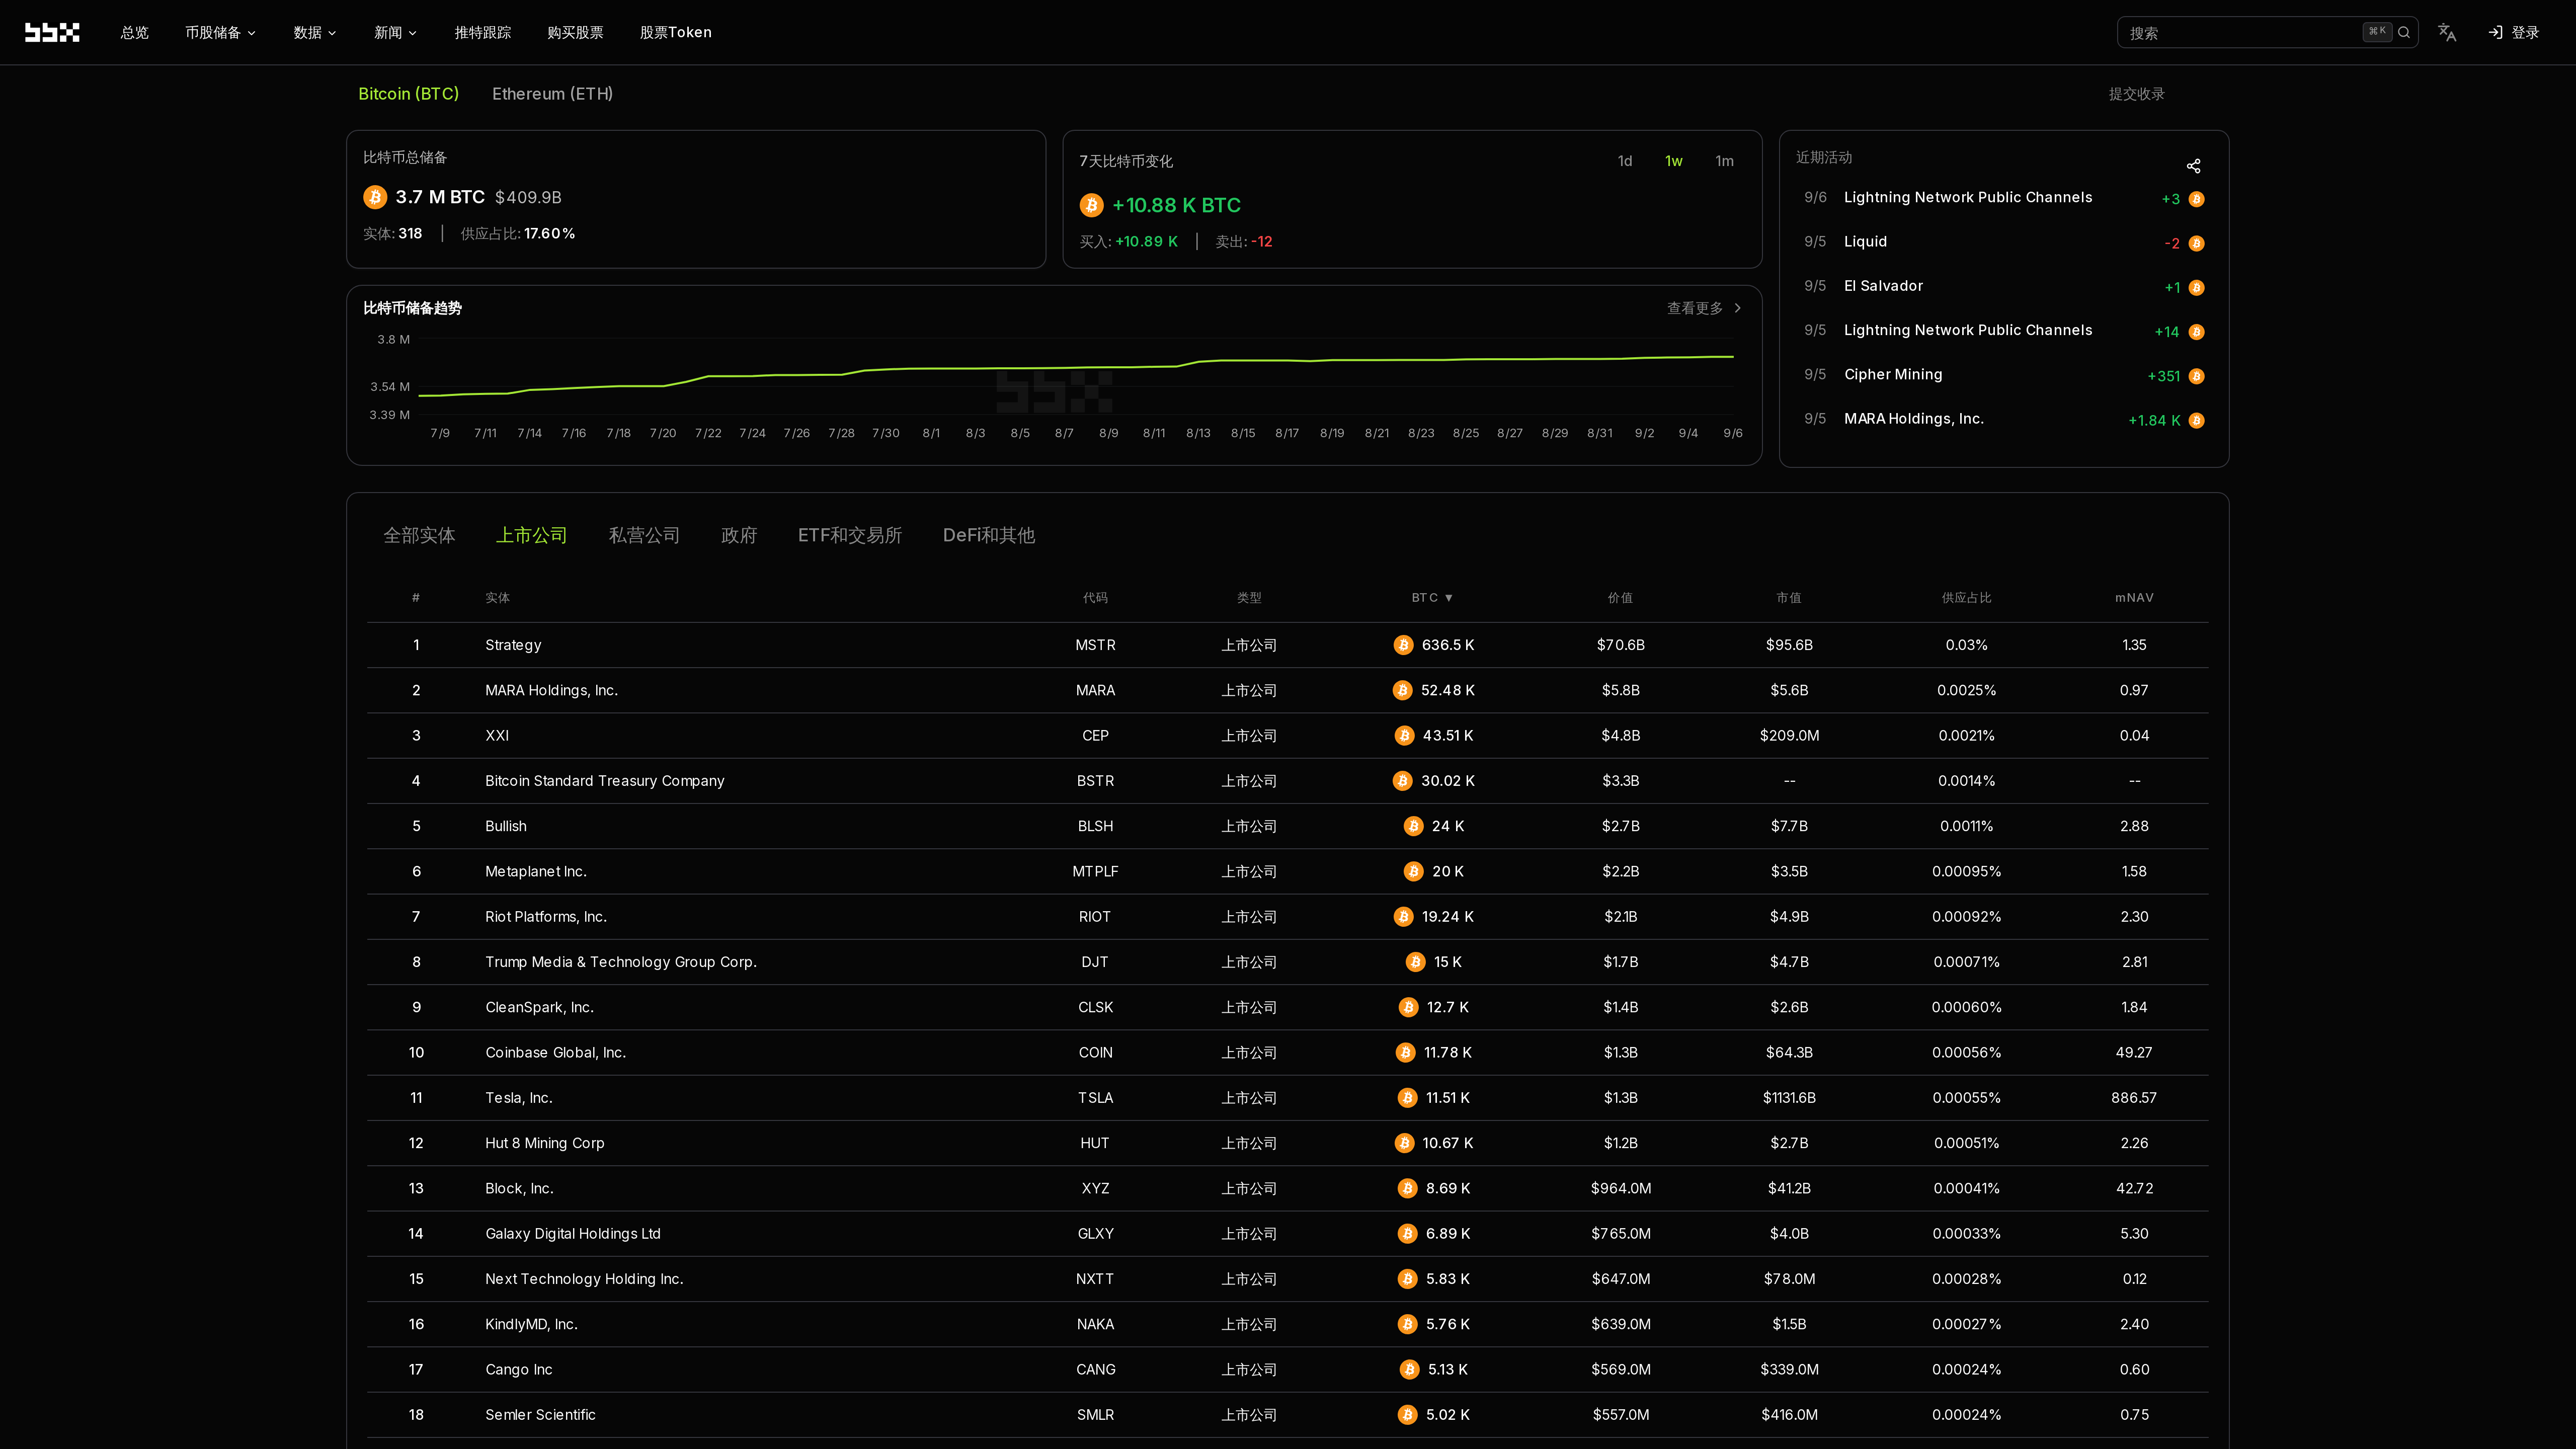
Task: Switch to the Bitcoin (BTC) tab
Action: tap(408, 94)
